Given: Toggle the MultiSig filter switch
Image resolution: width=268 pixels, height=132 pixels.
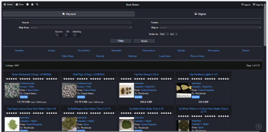Looking at the screenshot, I should coord(77,35).
